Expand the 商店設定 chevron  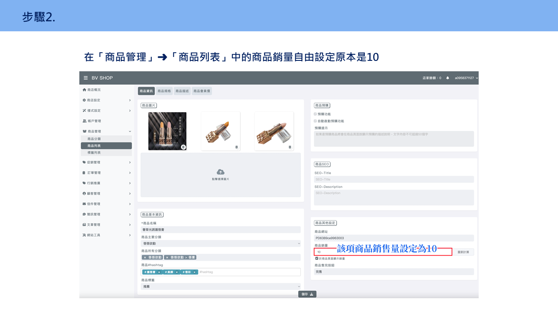point(130,100)
